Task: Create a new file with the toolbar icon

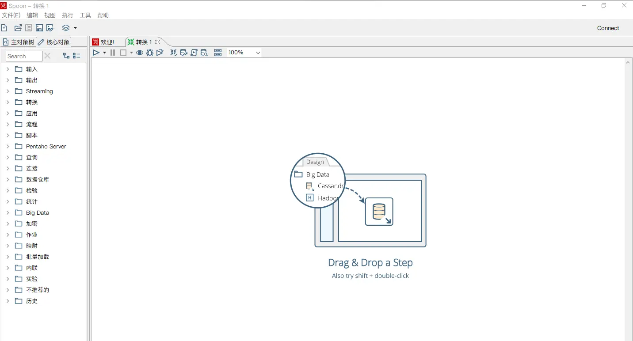Action: [x=4, y=28]
